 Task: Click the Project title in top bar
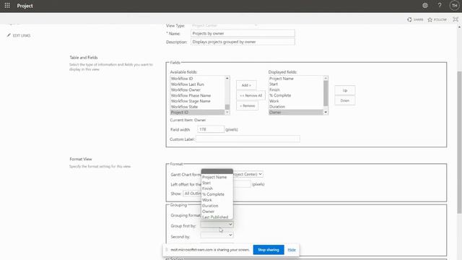[x=25, y=6]
